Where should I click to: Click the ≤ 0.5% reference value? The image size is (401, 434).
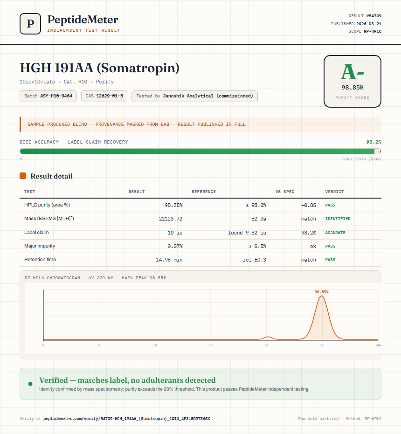point(257,246)
